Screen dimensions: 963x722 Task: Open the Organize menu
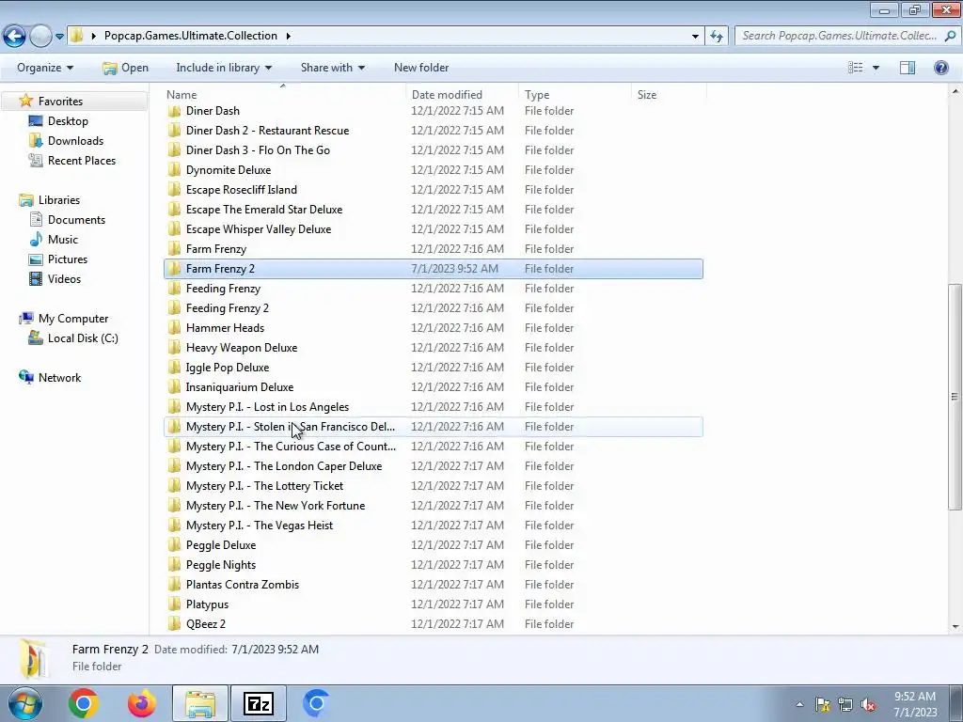(45, 68)
